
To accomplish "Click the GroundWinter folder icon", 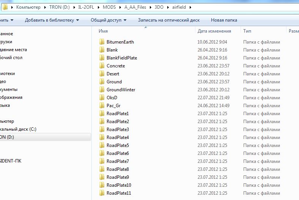I will click(x=102, y=89).
